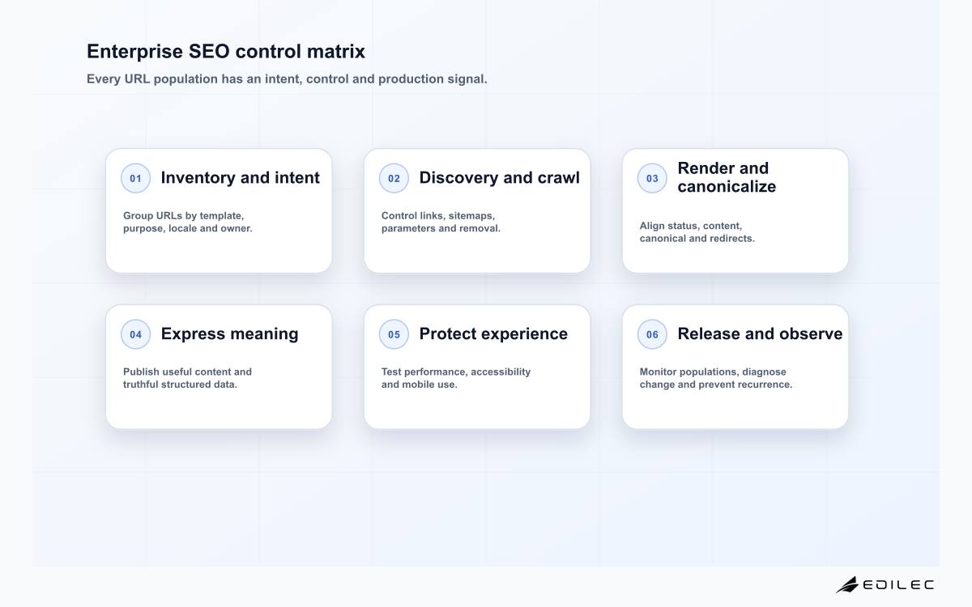Click the EDILEC wordmark text
The height and width of the screenshot is (607, 972).
[898, 584]
